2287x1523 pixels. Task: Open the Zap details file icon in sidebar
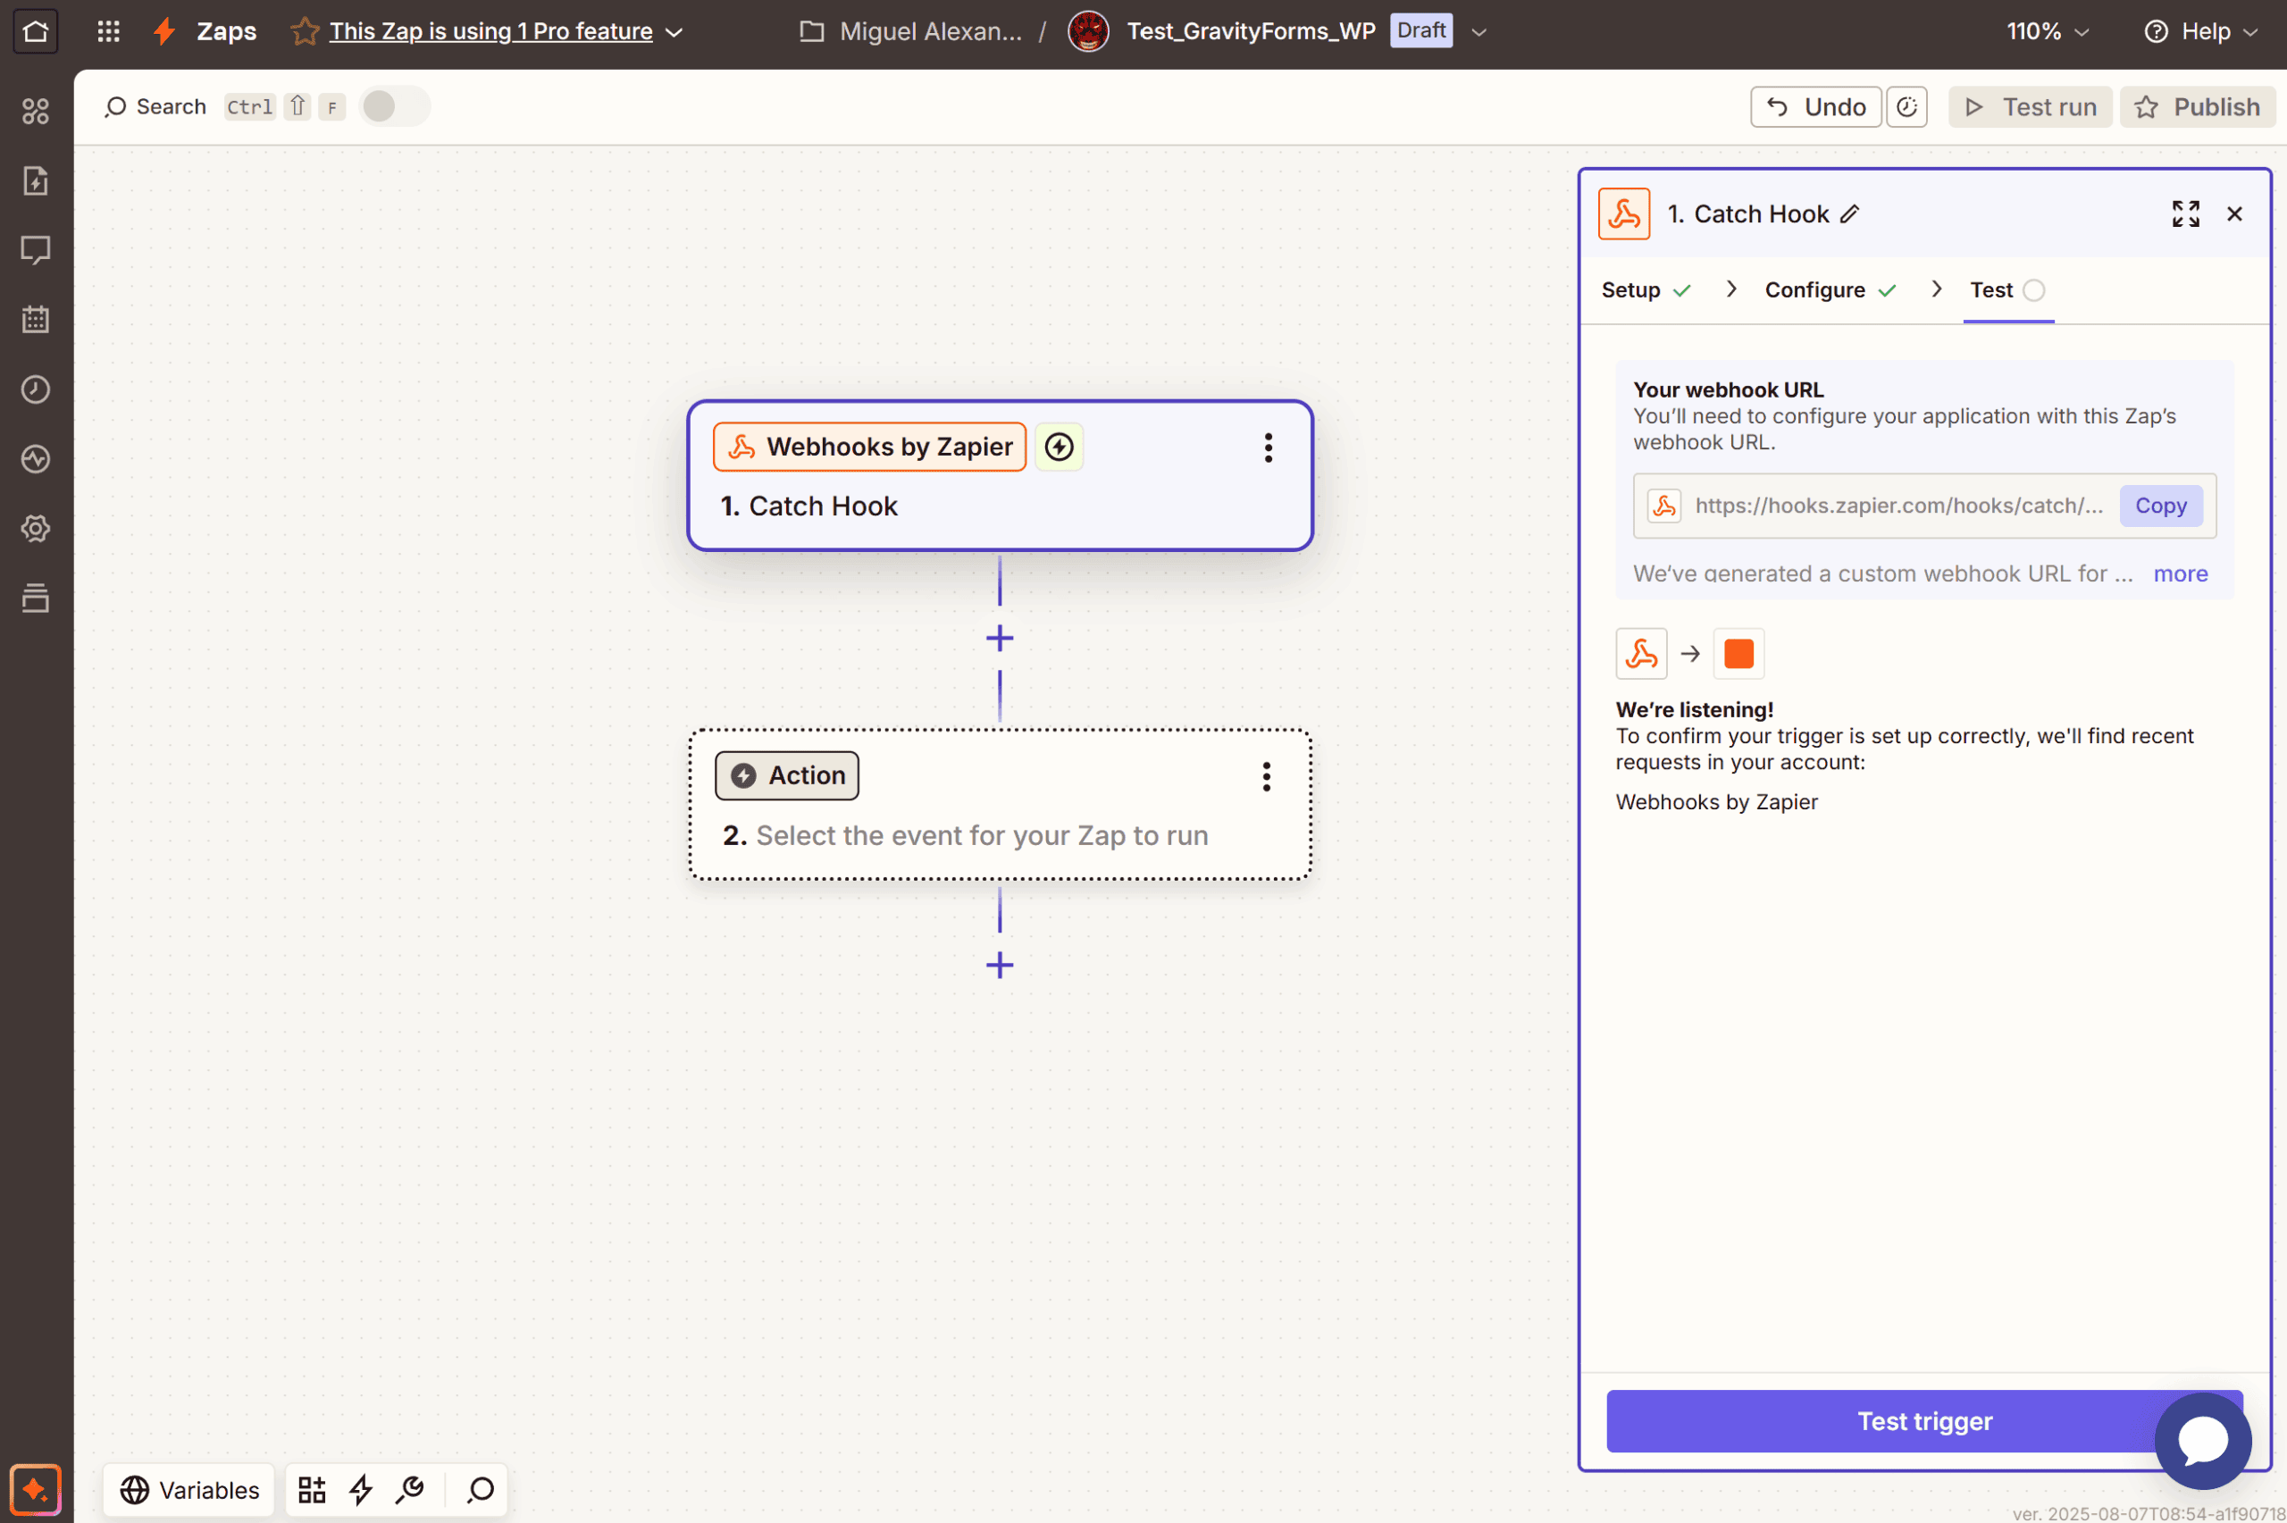(x=36, y=180)
